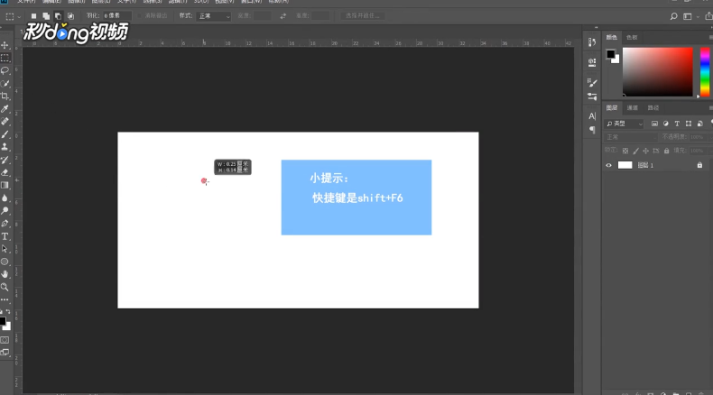Select the Horizontal Type tool
This screenshot has height=395, width=713.
coord(5,236)
